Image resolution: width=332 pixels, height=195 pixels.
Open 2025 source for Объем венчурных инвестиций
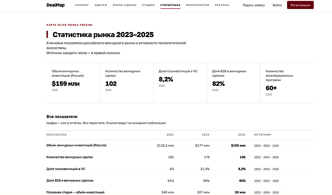(x=276, y=145)
